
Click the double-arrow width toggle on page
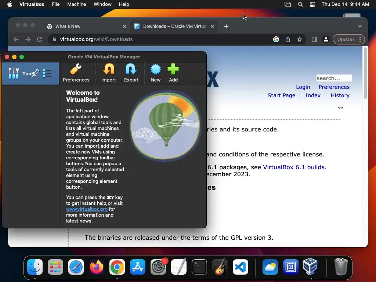coord(340,108)
